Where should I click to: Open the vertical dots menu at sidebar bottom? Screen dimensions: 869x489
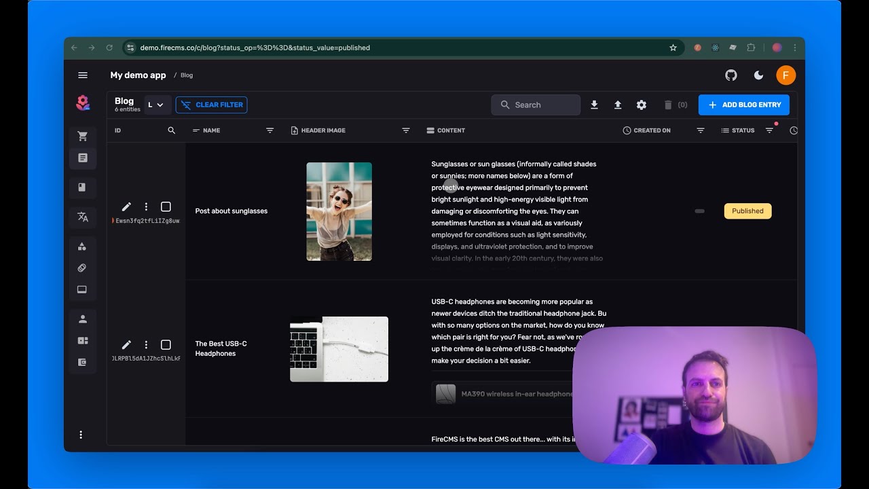pyautogui.click(x=81, y=435)
